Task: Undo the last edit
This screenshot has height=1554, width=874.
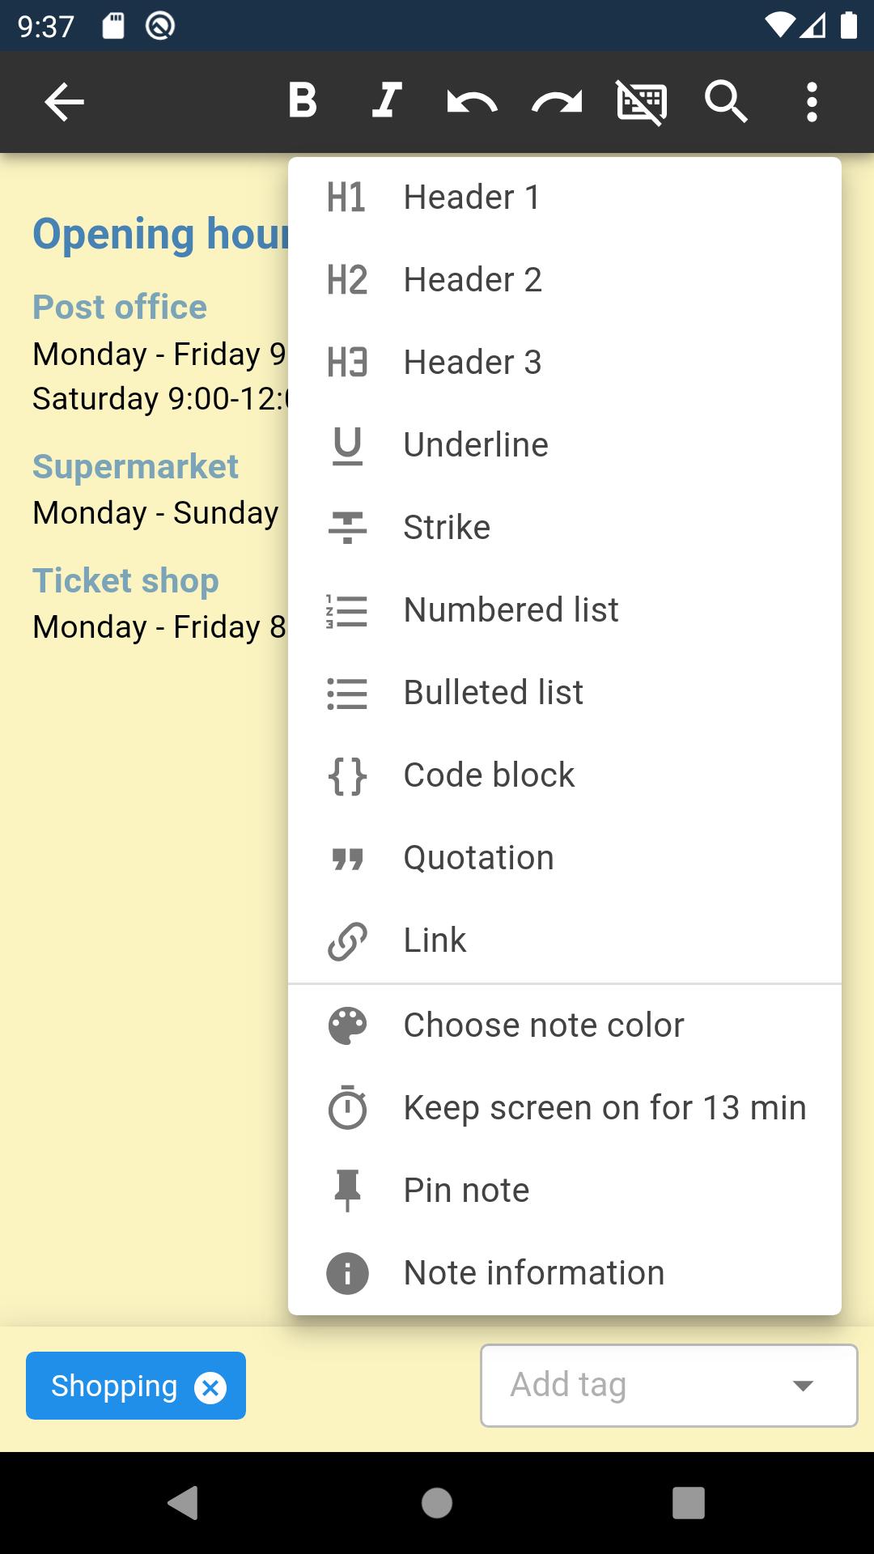Action: pyautogui.click(x=472, y=102)
